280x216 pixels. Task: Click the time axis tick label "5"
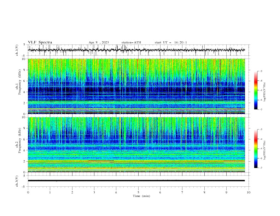tap(138, 192)
